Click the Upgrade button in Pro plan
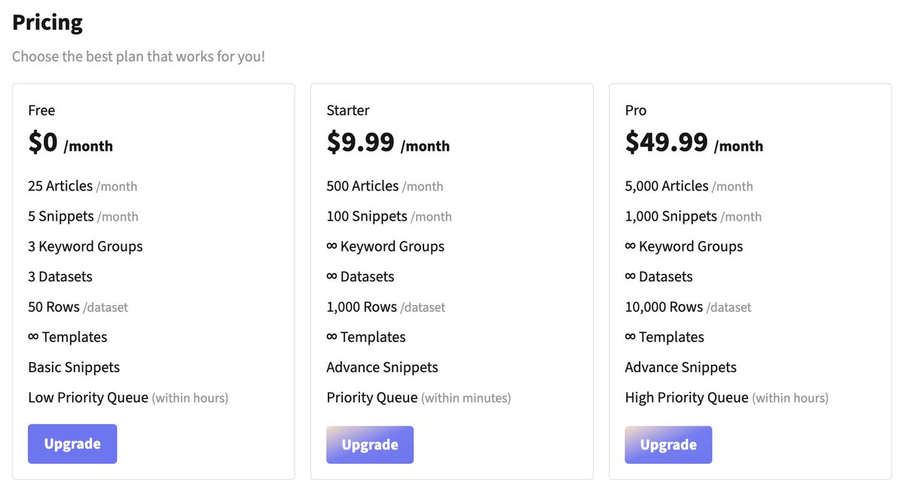Viewport: 904px width, 494px height. coord(668,445)
